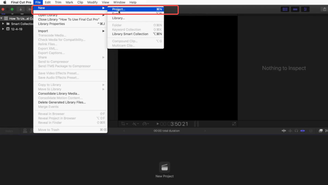This screenshot has width=328, height=185.
Task: Open the Modify menu
Action: coord(92,2)
